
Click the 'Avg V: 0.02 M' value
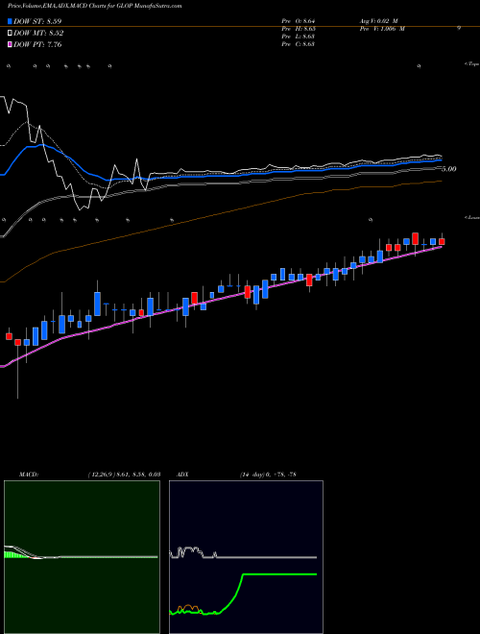click(x=379, y=21)
